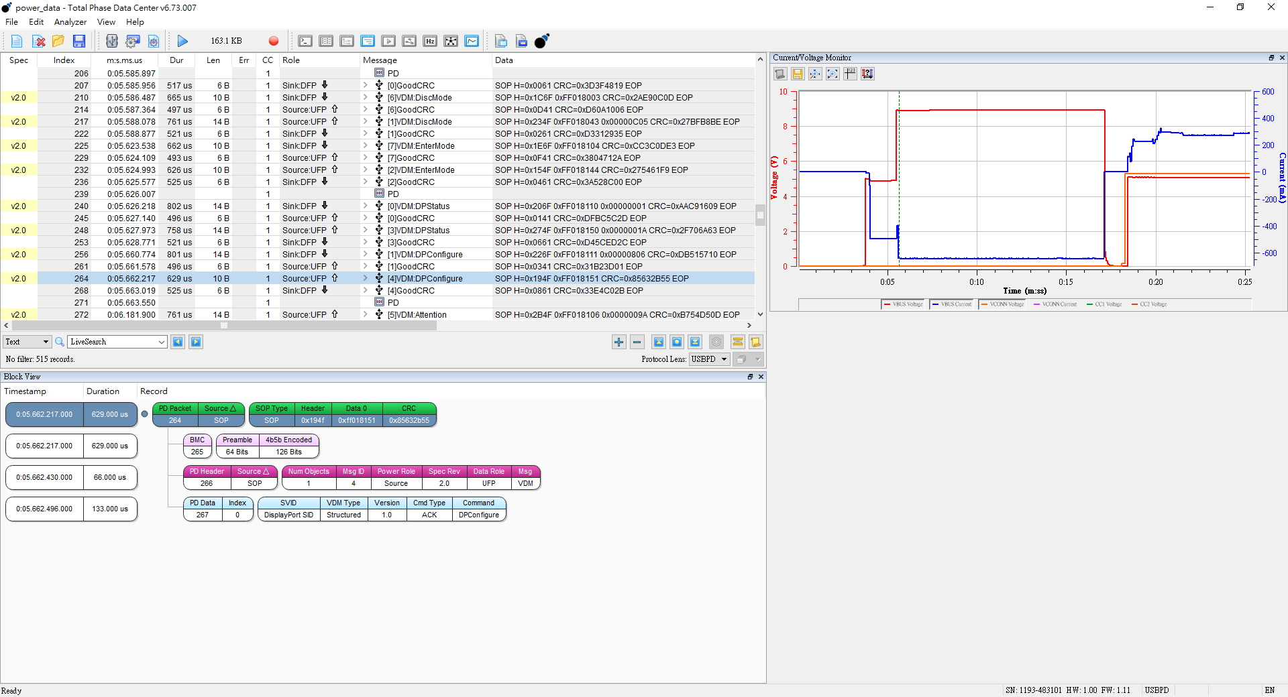Open the Hz bit-rate view icon
1288x697 pixels.
coord(430,42)
